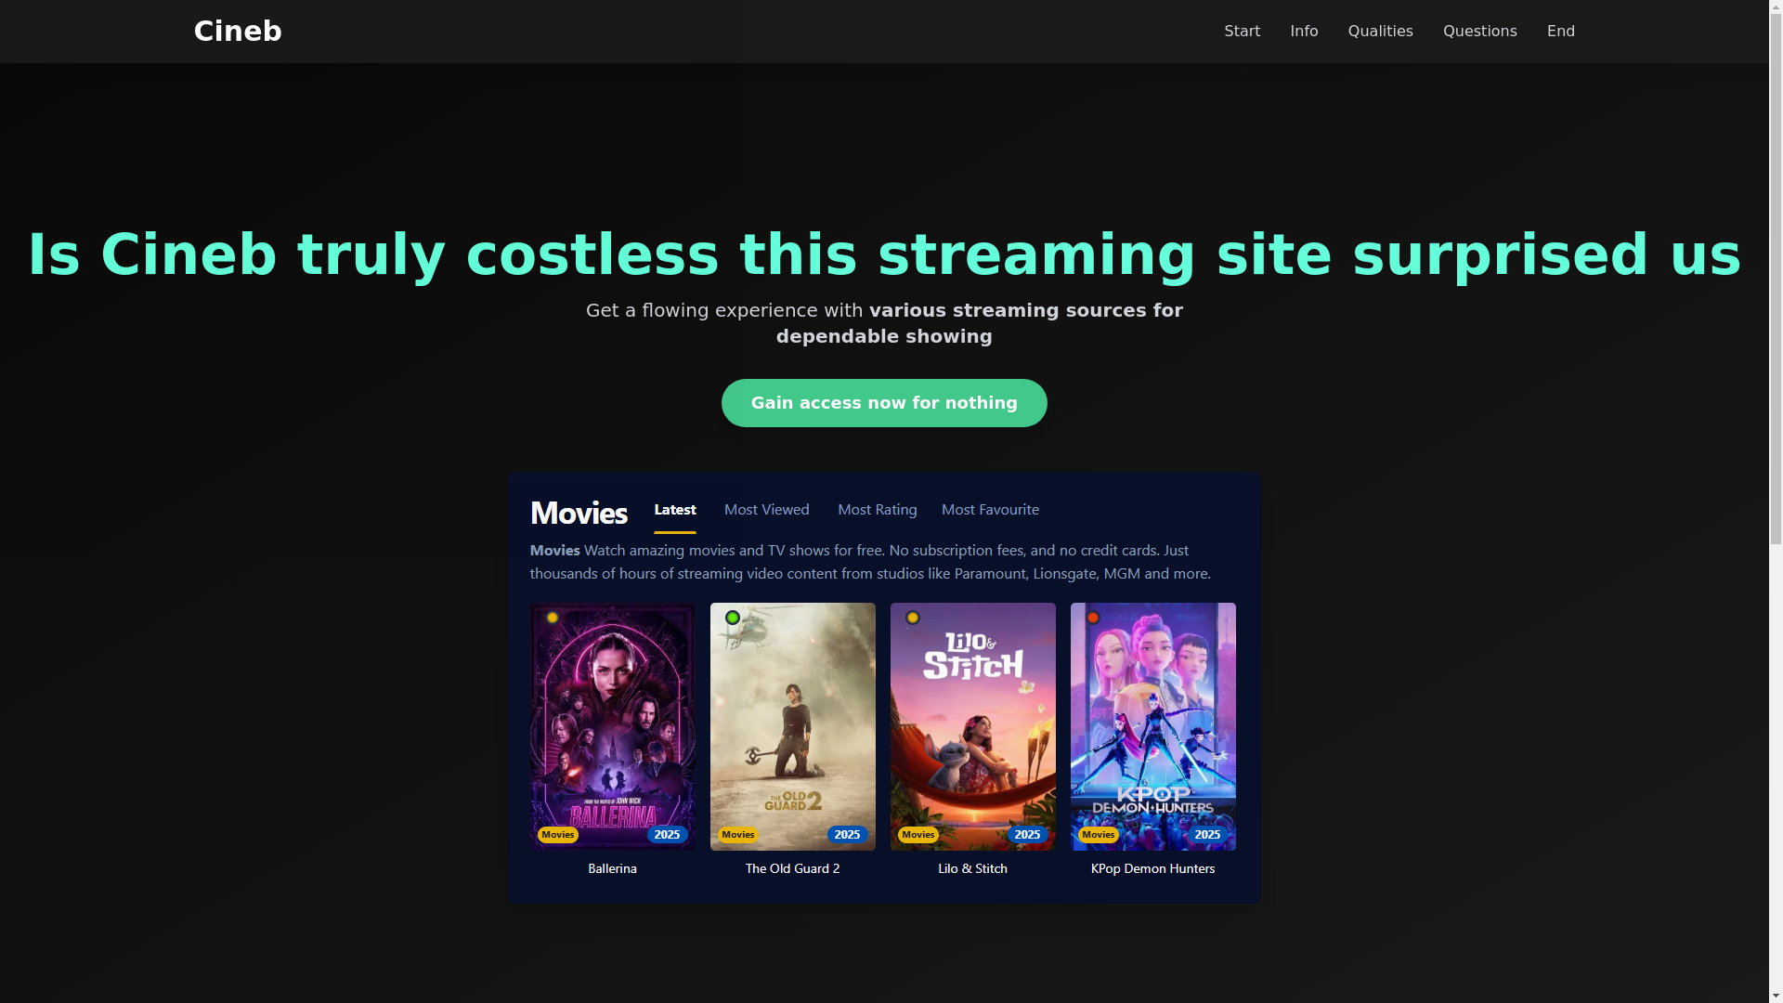Click the yellow status dot on Lilo & Stitch

(x=913, y=618)
